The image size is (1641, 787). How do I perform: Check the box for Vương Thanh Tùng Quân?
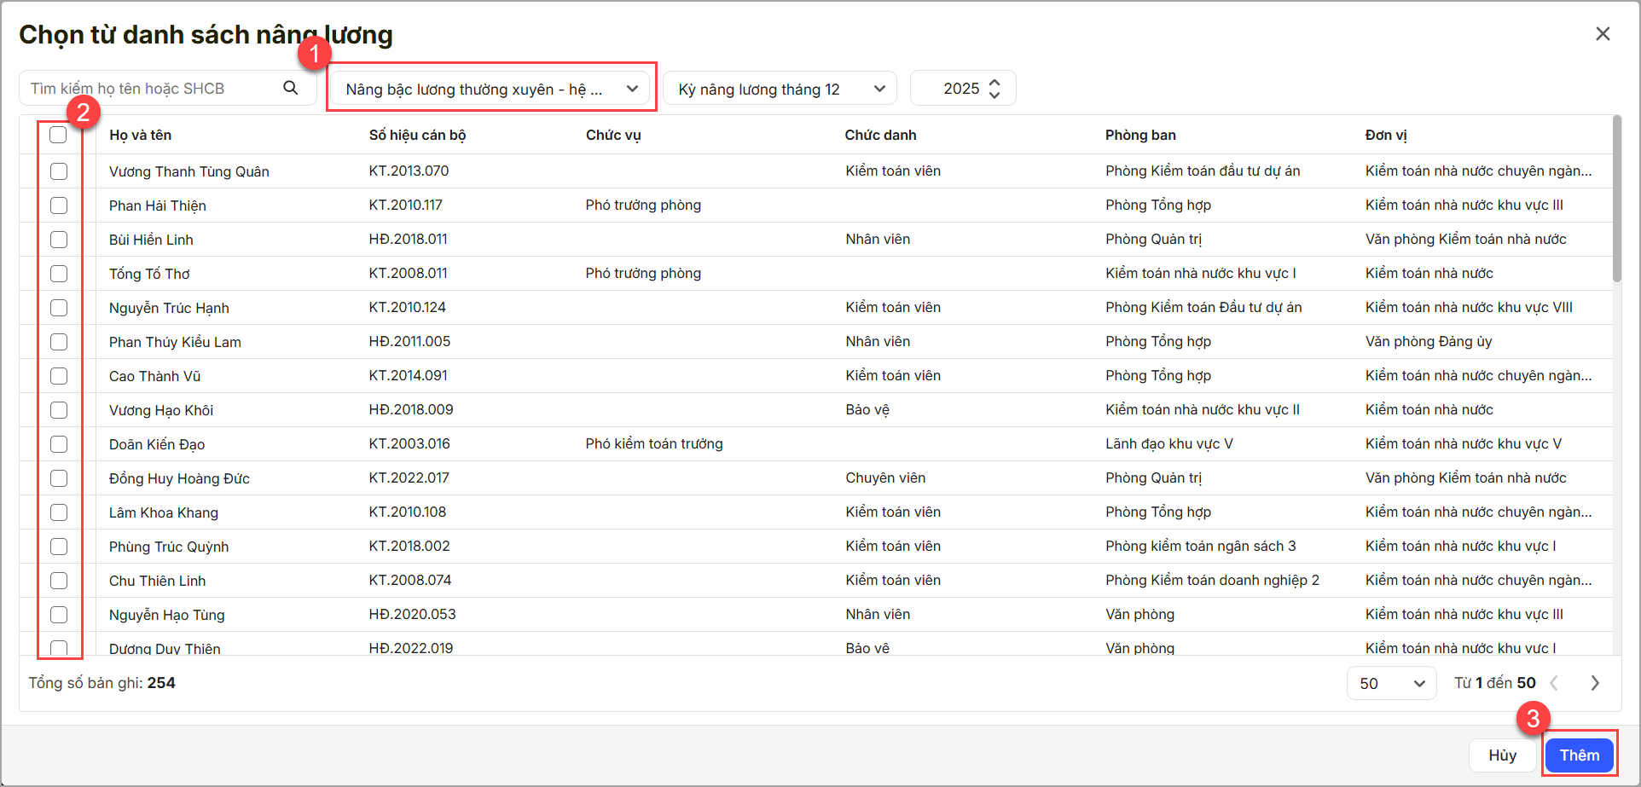tap(59, 171)
